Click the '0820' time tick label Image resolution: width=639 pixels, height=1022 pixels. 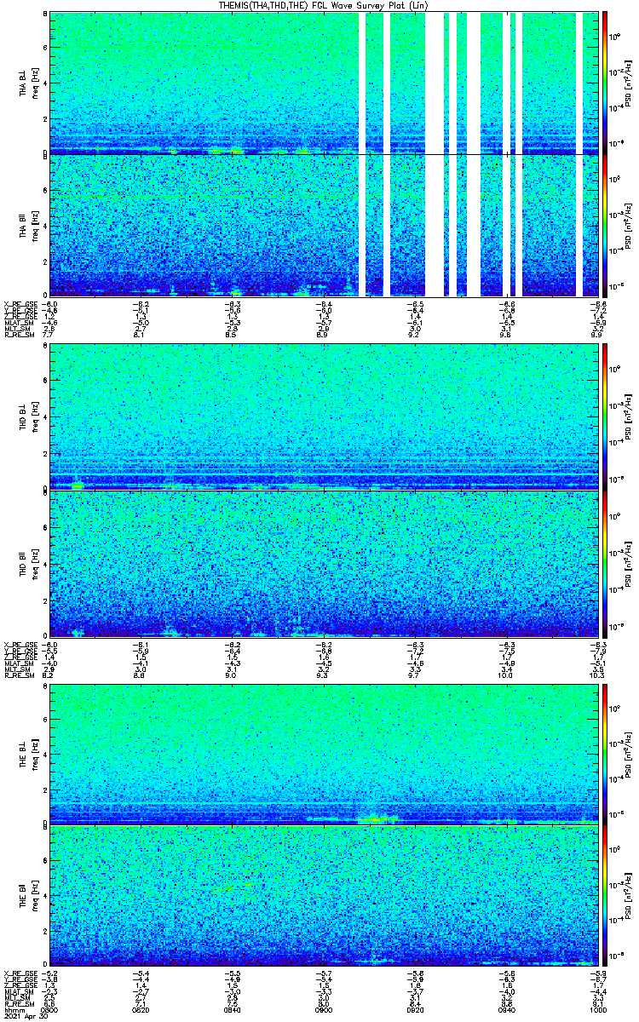tap(141, 1010)
